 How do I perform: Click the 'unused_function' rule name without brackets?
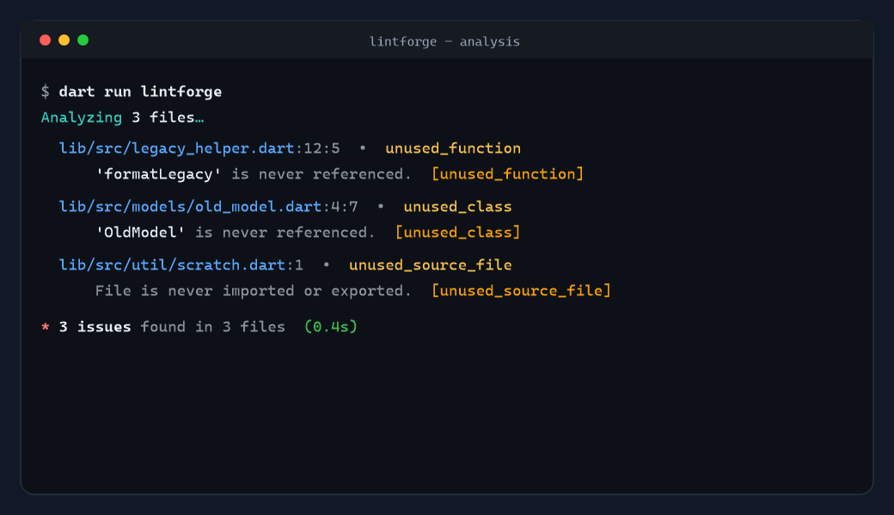[453, 148]
